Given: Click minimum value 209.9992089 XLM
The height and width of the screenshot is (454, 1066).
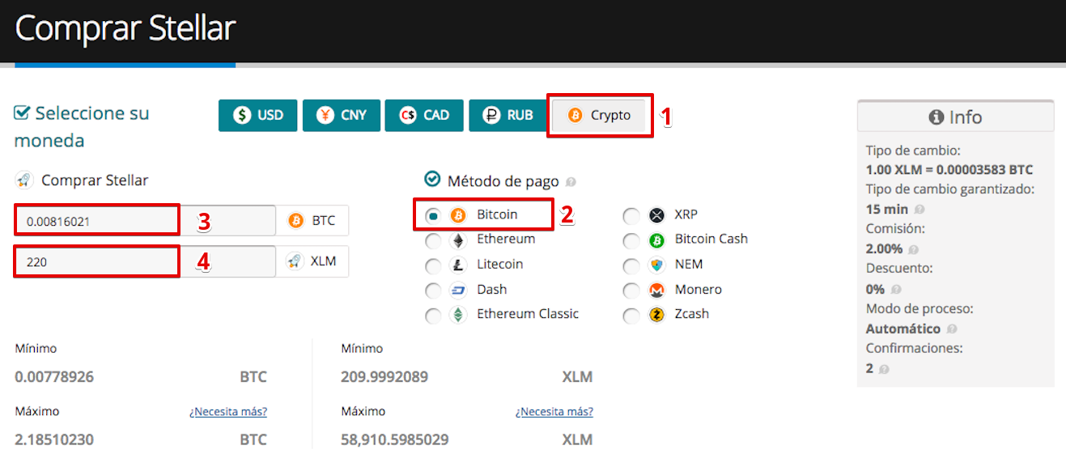Looking at the screenshot, I should pos(384,377).
